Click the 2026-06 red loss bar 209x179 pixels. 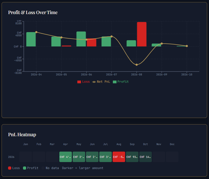[x=92, y=43]
